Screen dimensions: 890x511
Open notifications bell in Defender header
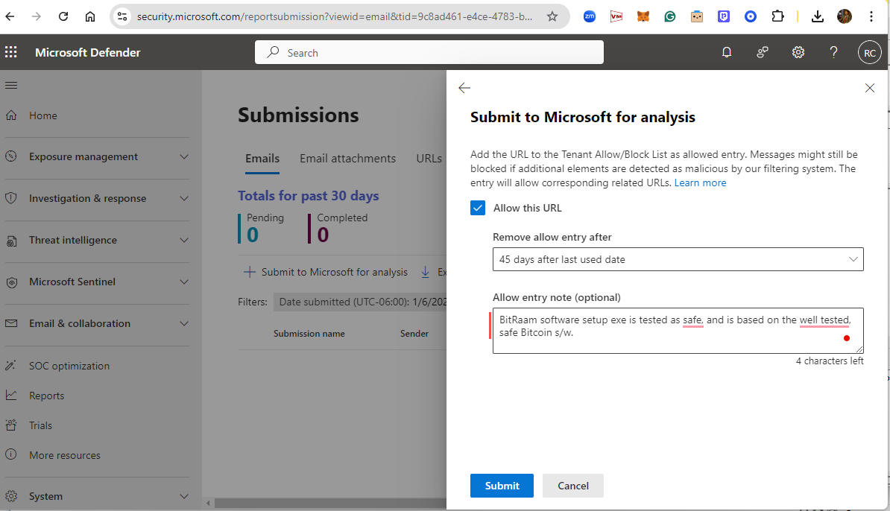[727, 52]
